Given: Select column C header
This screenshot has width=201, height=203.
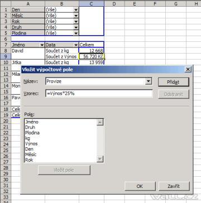Looking at the screenshot, I should tap(92, 3).
